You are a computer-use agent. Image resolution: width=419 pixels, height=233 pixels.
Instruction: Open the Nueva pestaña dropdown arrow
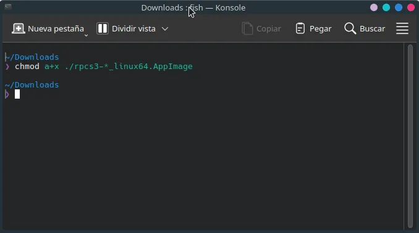[x=86, y=35]
